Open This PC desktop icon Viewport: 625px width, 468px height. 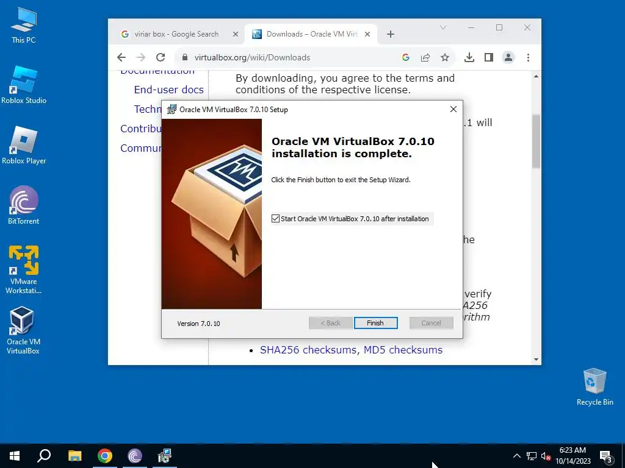click(24, 26)
